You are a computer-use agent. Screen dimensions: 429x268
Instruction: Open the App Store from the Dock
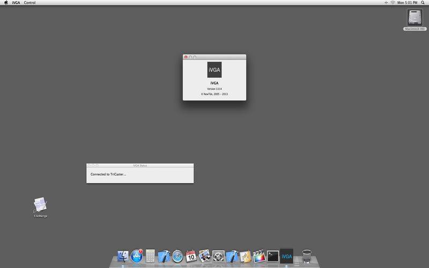137,256
